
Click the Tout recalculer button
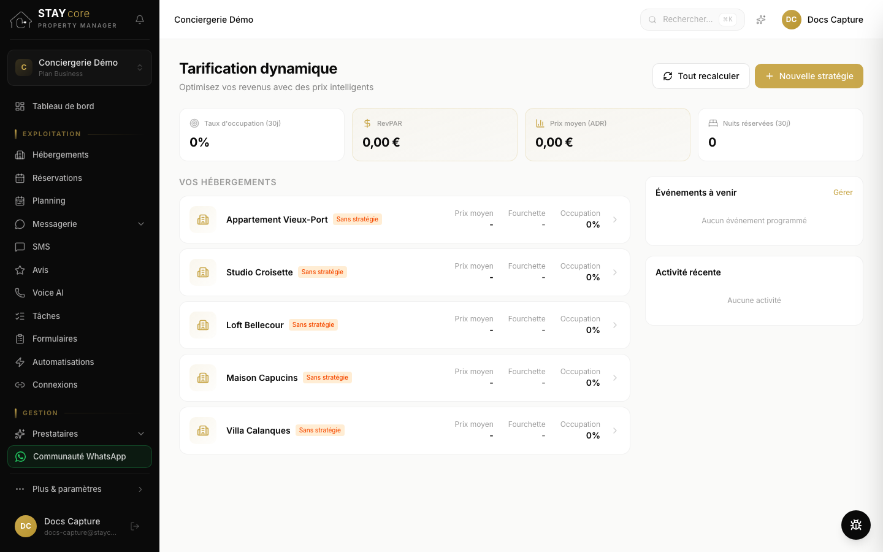tap(701, 76)
